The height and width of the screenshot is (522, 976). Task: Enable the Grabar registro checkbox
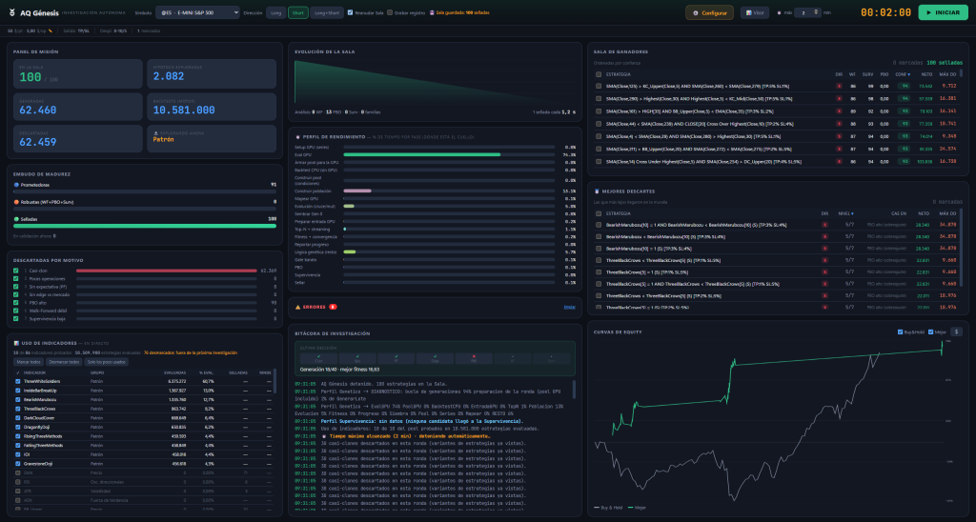tap(390, 12)
